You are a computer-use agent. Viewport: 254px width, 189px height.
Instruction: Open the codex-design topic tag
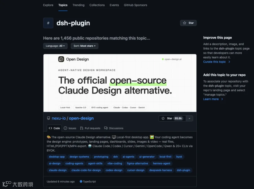[x=114, y=170]
